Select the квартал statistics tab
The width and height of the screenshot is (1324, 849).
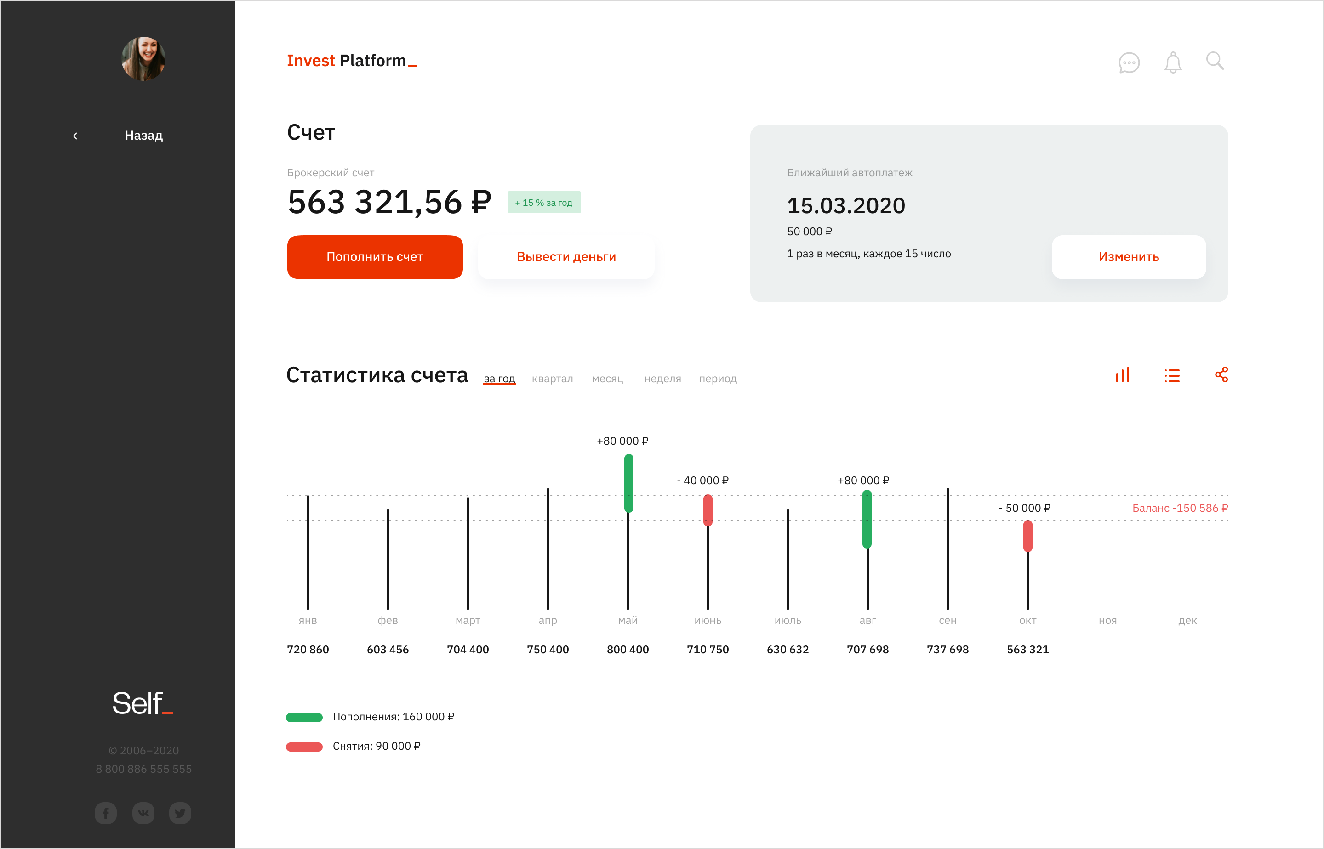click(x=552, y=379)
